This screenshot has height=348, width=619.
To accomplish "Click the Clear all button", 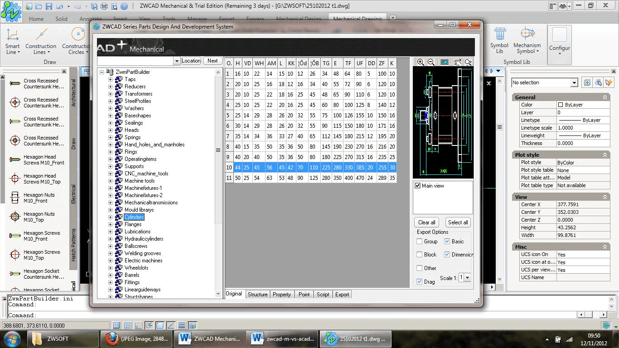I will pyautogui.click(x=427, y=222).
